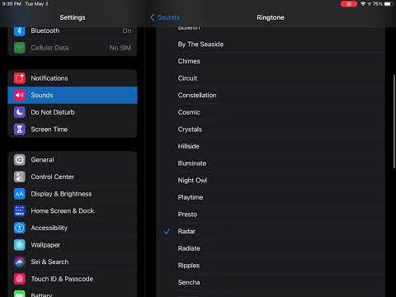
Task: Select By The Seaside ringtone
Action: point(271,45)
